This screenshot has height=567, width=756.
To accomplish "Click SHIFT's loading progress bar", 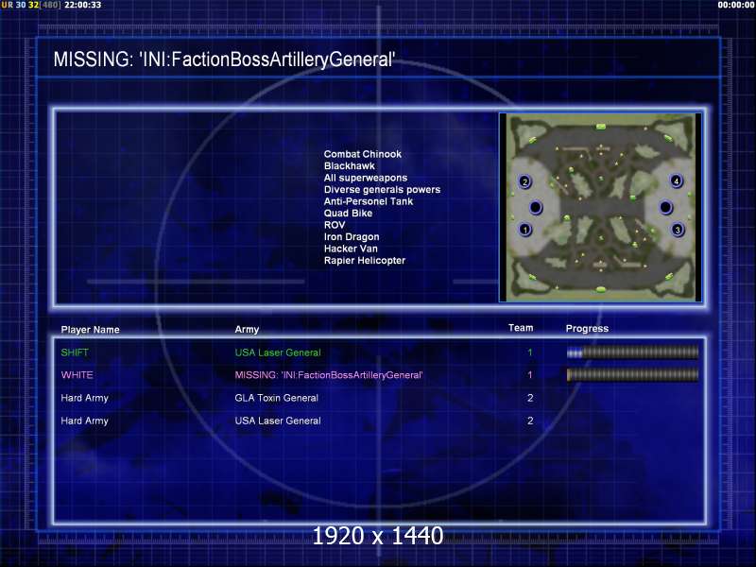I will click(632, 352).
